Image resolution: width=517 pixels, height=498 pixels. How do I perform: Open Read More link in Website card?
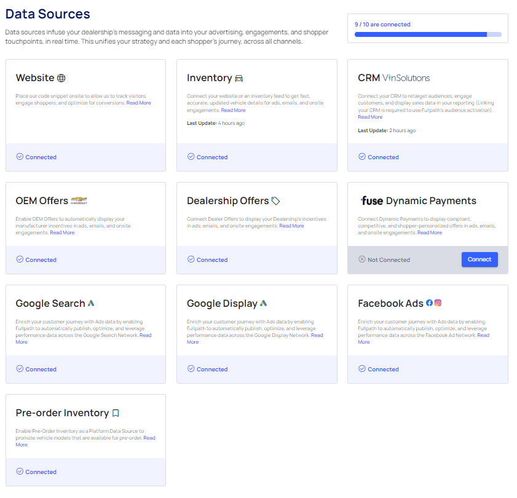point(139,103)
